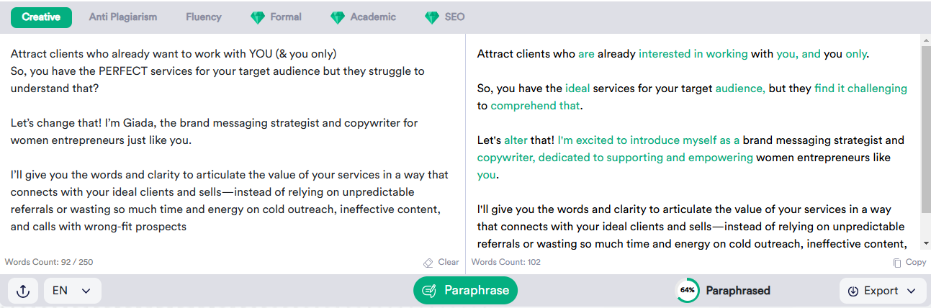Image resolution: width=931 pixels, height=308 pixels.
Task: Click the pencil icon on Paraphrase button
Action: 430,291
